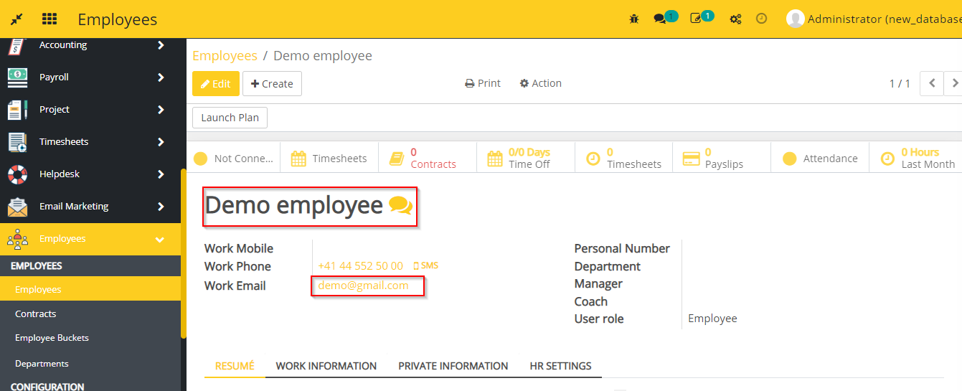Screen dimensions: 962x391
Task: Click the bug debug icon
Action: click(x=634, y=19)
